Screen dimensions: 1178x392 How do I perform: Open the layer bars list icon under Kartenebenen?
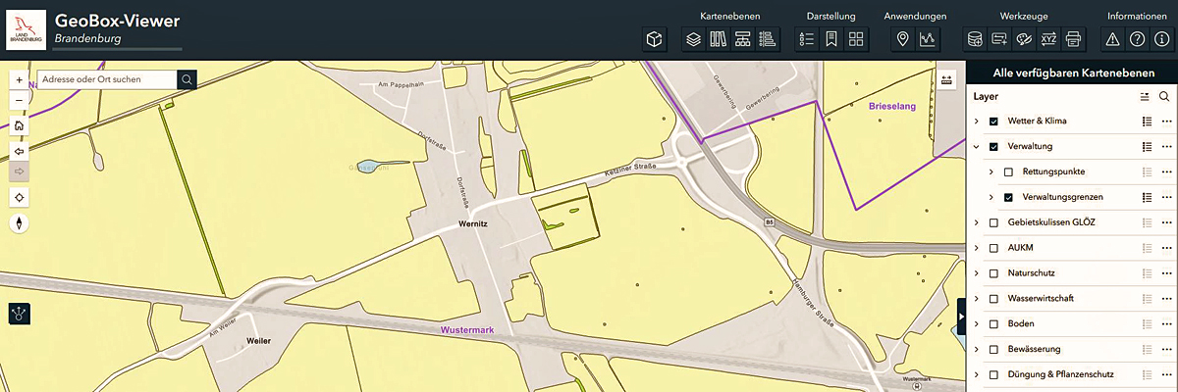[768, 39]
